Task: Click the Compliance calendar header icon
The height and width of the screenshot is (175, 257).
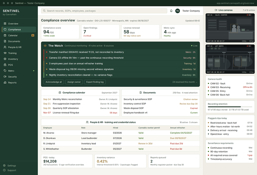Action: click(60, 93)
